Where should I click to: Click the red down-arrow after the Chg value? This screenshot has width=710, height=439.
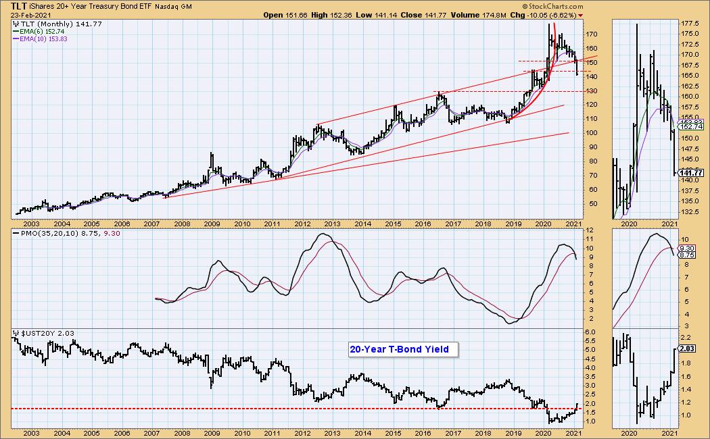[x=580, y=16]
